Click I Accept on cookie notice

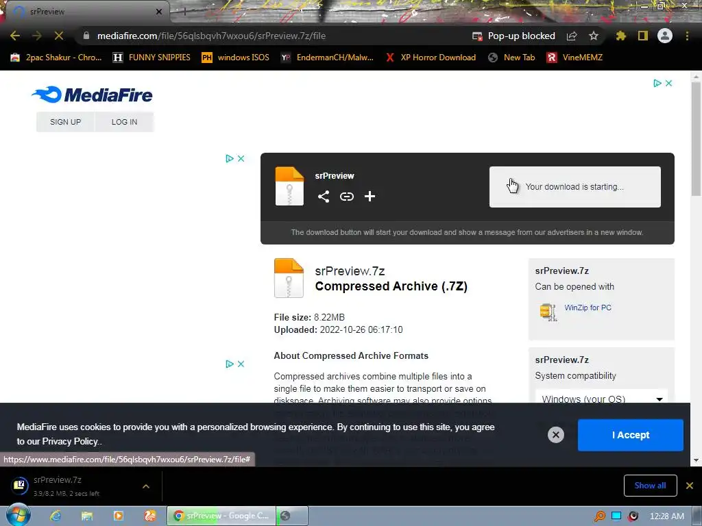tap(631, 435)
